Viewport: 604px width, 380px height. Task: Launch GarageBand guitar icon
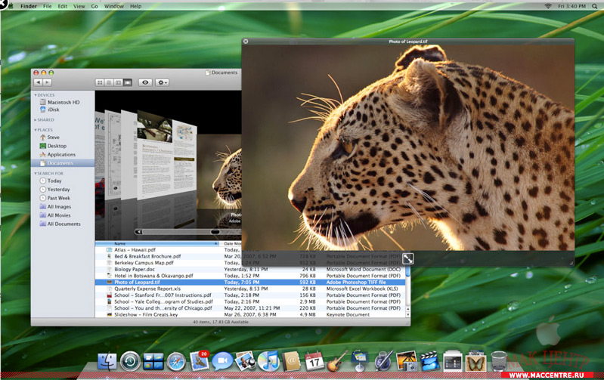[x=337, y=361]
